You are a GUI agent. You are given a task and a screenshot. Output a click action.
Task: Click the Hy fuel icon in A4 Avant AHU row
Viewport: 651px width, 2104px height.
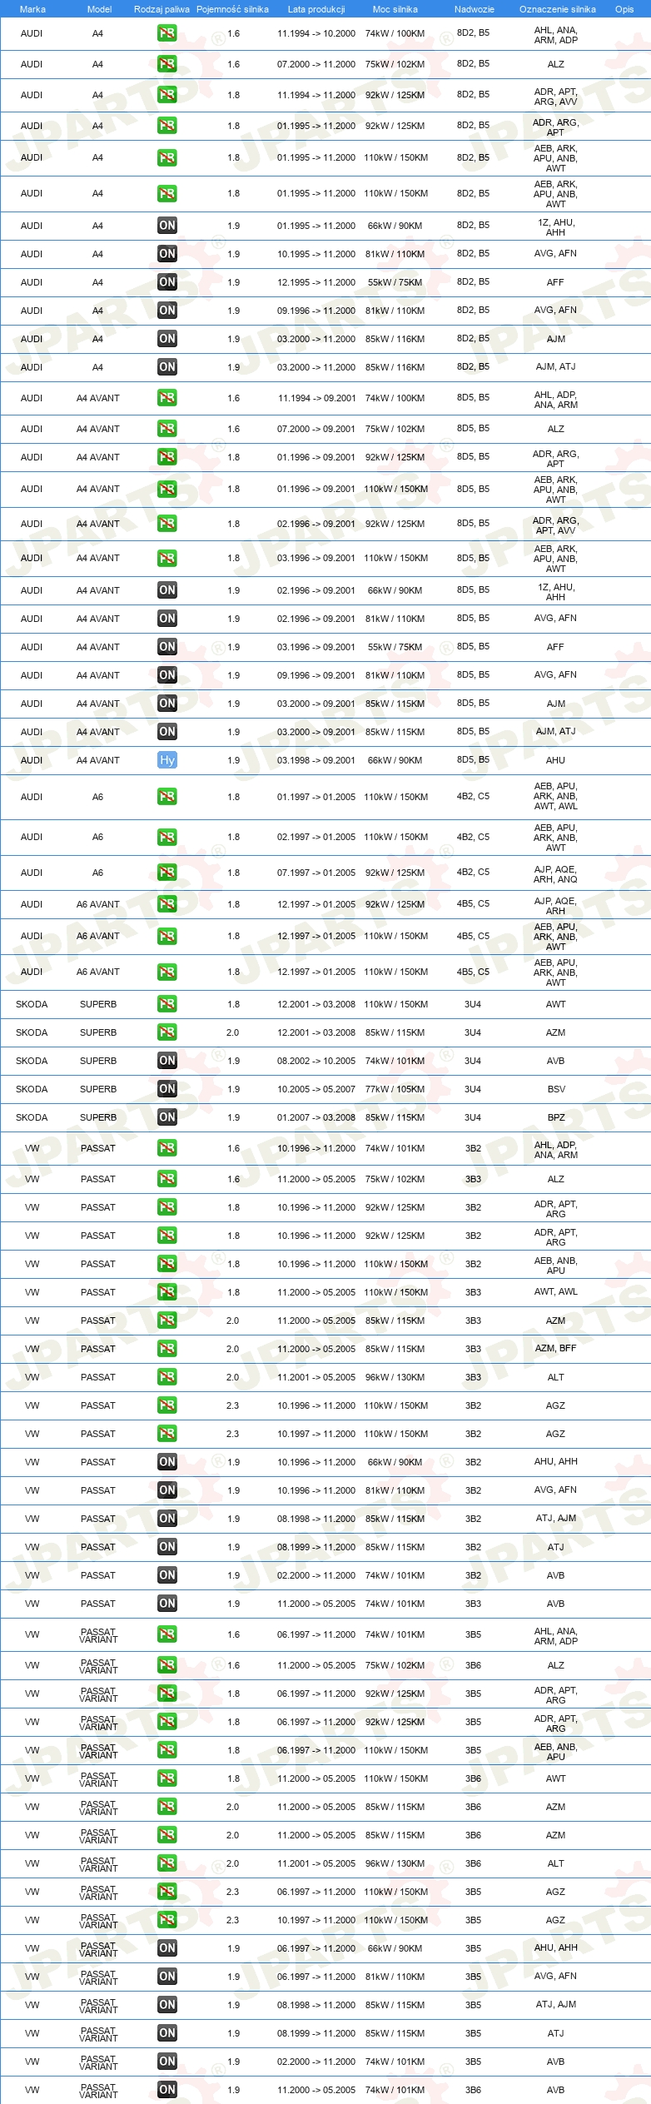[167, 760]
